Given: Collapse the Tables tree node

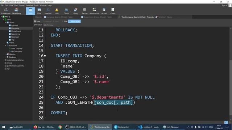Looking at the screenshot, I should (x=5, y=22).
